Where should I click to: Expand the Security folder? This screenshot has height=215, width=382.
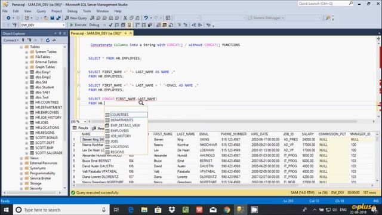pos(21,189)
